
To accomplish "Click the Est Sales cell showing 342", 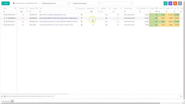I will pos(153,25).
